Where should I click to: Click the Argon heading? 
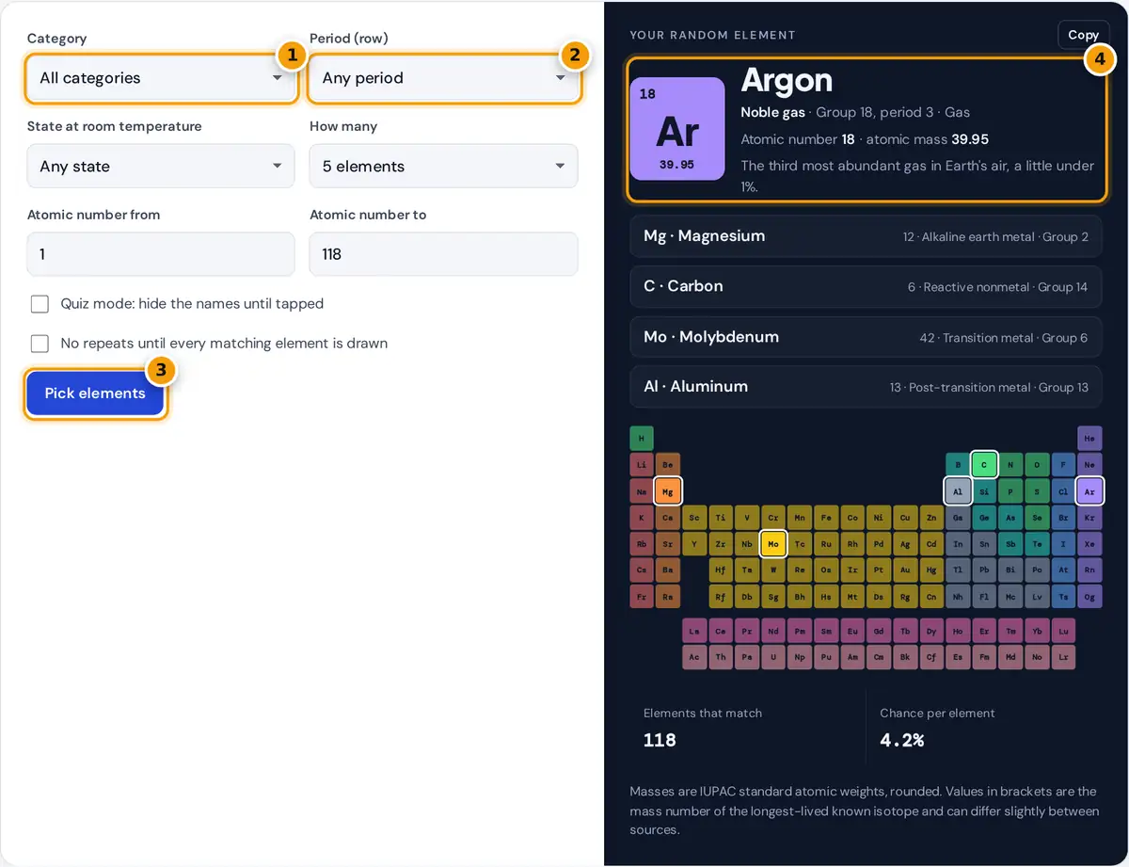click(x=787, y=81)
